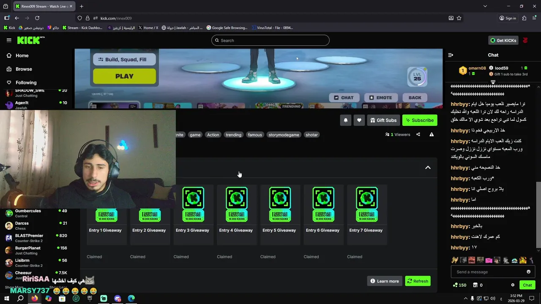
Task: Open chat settings gear icon
Action: (513, 285)
